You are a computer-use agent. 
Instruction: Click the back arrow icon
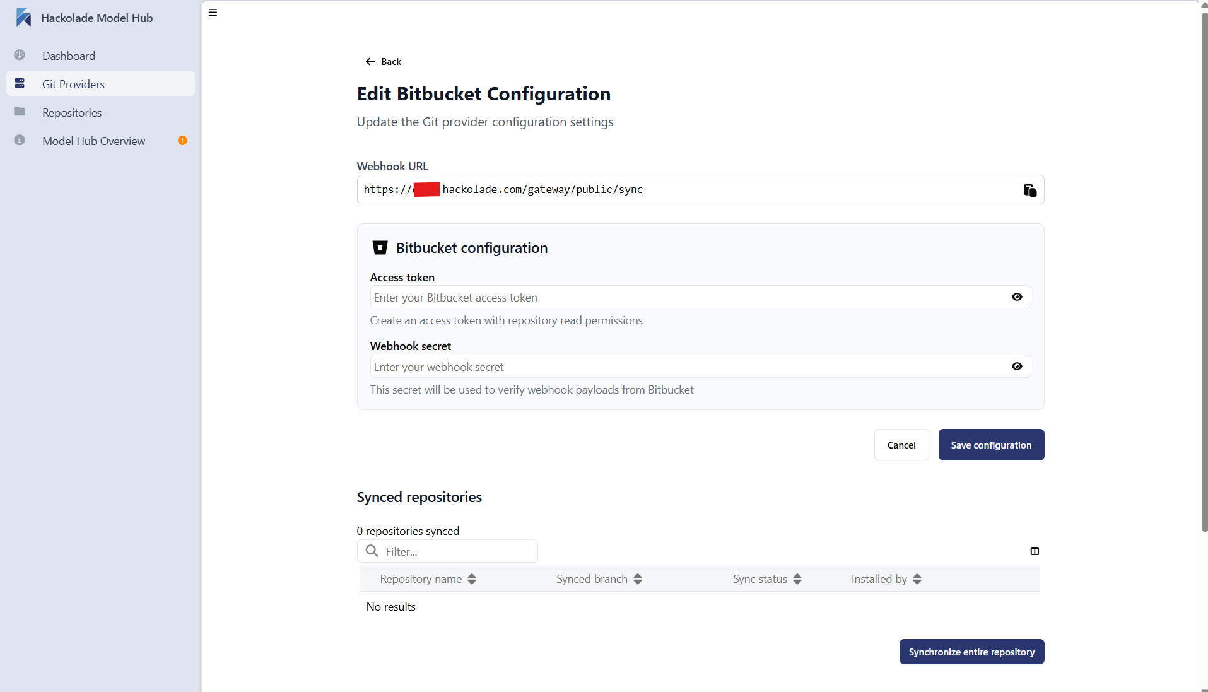pos(370,61)
